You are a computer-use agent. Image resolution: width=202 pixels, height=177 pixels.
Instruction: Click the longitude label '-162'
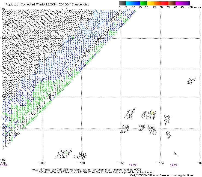point(42,163)
